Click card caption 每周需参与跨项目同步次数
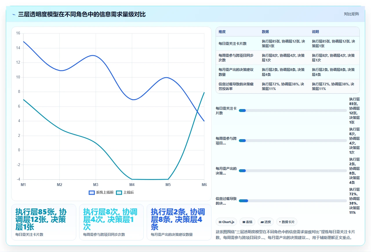This screenshot has height=252, width=371. [x=104, y=234]
